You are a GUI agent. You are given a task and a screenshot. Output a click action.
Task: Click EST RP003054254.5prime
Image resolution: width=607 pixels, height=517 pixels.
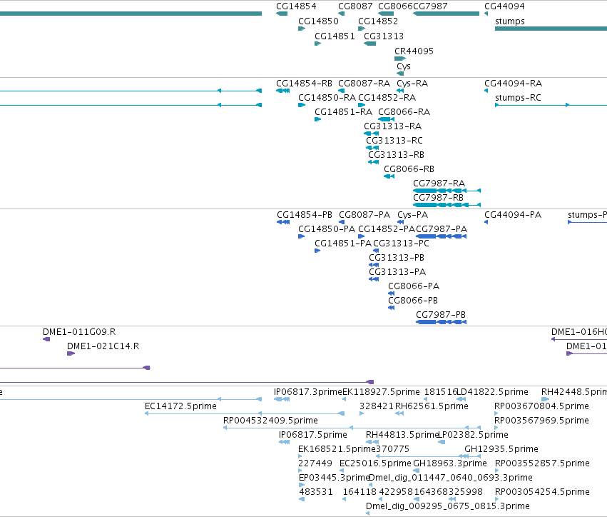click(x=542, y=492)
